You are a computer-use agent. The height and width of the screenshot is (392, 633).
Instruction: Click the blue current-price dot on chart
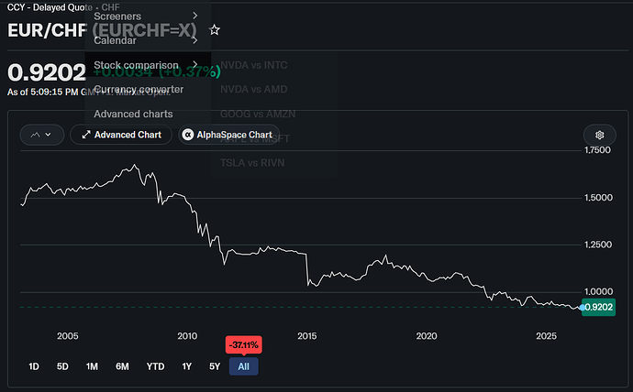(x=582, y=308)
